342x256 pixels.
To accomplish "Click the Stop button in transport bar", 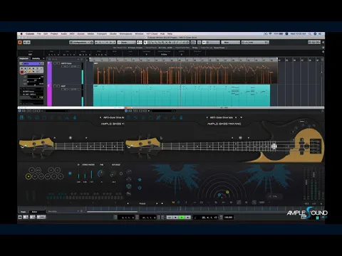I will [175, 217].
